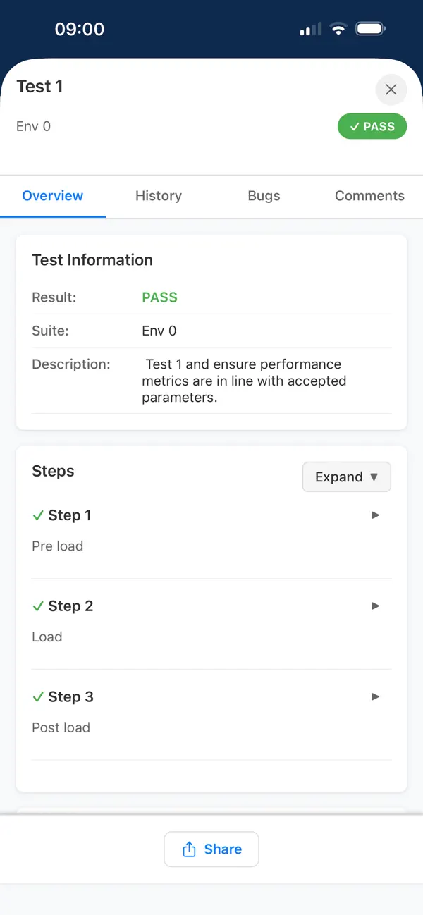
Task: Tap the Wi-Fi icon in the status bar
Action: 338,29
